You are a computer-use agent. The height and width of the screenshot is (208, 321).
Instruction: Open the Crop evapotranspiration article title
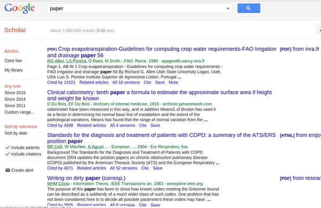point(162,52)
